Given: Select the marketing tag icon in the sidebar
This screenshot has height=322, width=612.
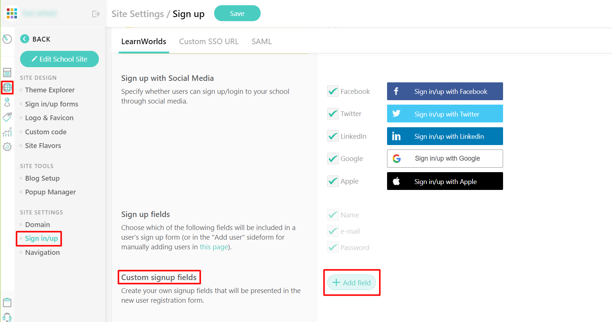Looking at the screenshot, I should 7,117.
